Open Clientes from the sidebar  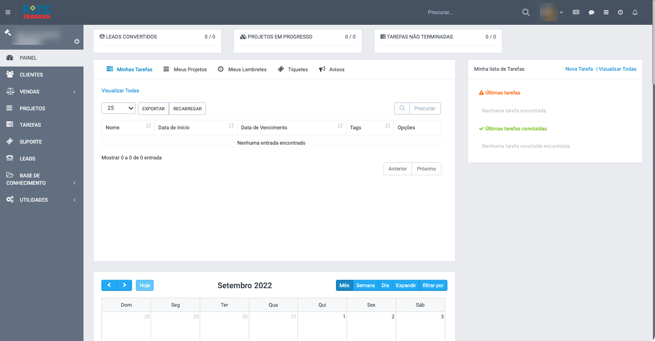(31, 75)
